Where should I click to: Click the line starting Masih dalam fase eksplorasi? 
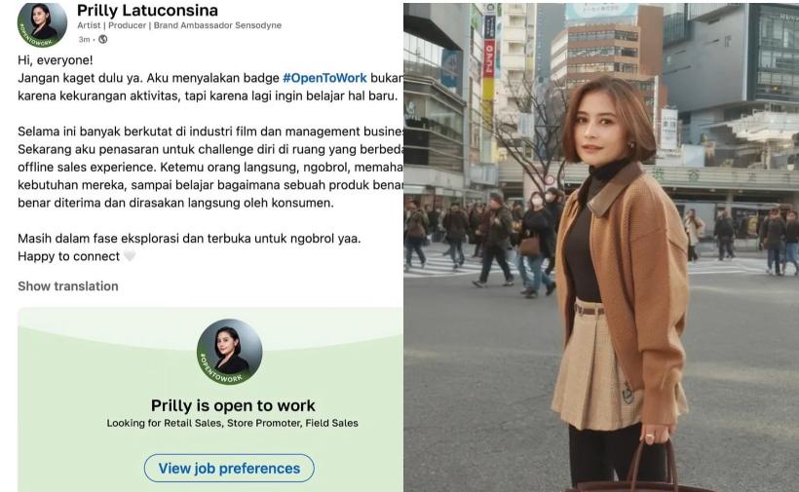tap(189, 239)
